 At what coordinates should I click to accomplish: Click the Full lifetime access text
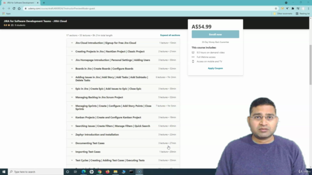pos(206,57)
